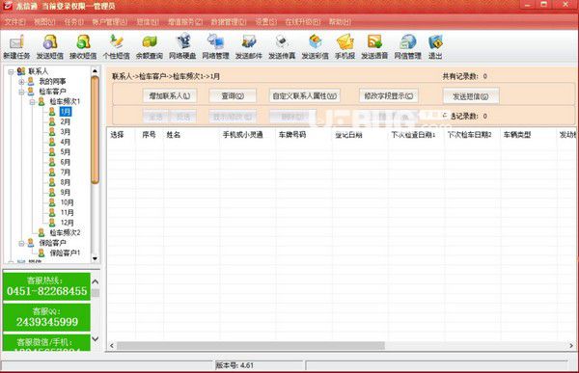Click the person icon beside 我的同事
Viewport: 579px width, 373px height.
[31, 81]
